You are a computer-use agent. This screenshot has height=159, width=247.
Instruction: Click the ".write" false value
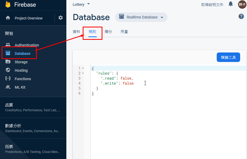(128, 83)
